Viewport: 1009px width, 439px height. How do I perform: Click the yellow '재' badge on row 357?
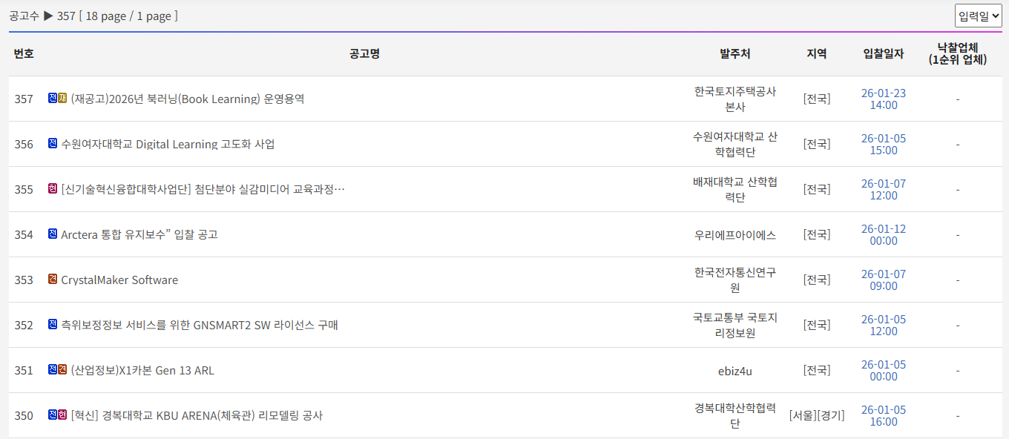(x=62, y=98)
